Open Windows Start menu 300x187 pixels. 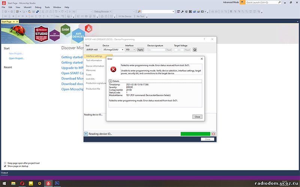[4, 183]
